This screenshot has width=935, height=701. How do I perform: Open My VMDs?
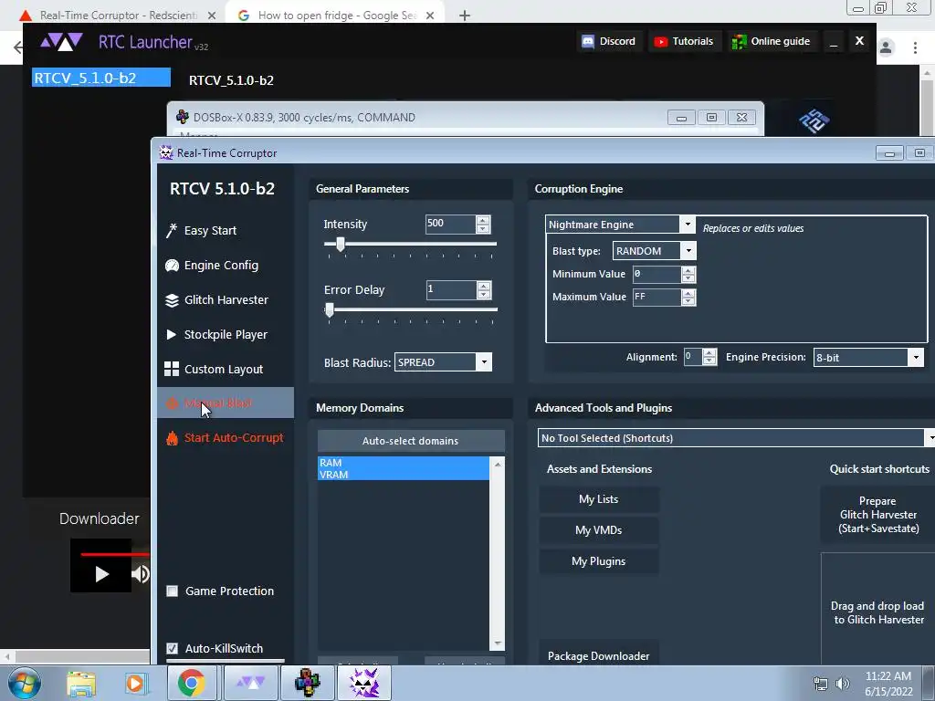click(599, 530)
